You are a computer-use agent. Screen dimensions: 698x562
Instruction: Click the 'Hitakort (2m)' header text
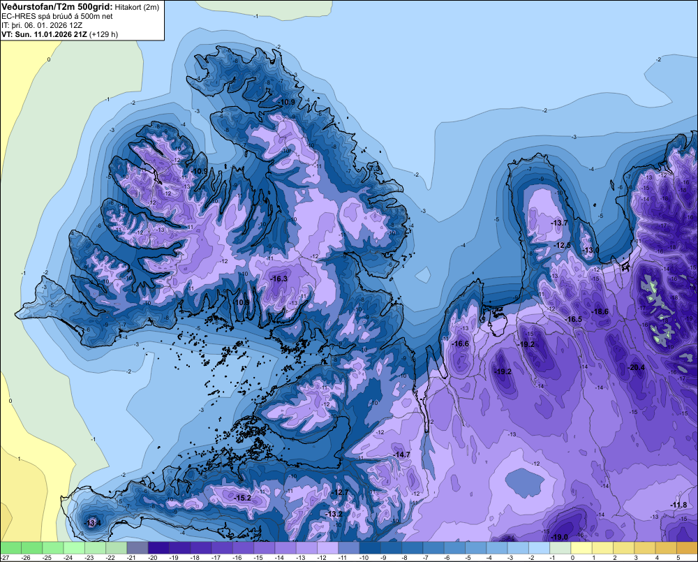pos(137,7)
